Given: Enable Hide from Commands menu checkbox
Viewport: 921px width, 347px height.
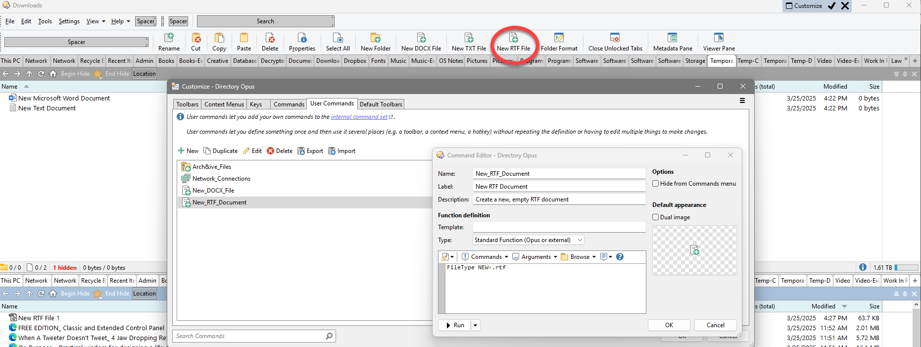Looking at the screenshot, I should 656,184.
